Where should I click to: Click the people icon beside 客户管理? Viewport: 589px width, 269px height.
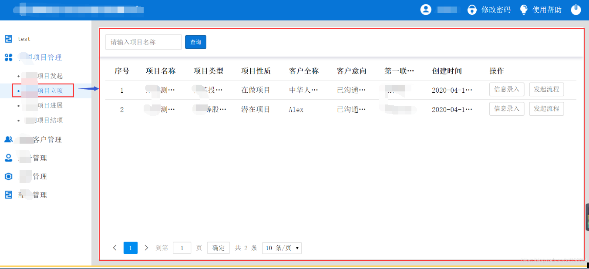pos(8,139)
